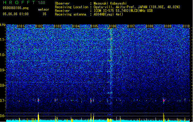193x122 pixels.
Task: Click the 0102 time marker
Action: [39, 26]
